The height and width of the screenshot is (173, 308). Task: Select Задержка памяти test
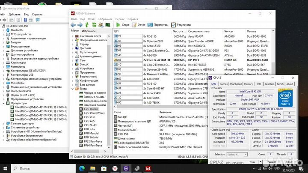coord(95,105)
